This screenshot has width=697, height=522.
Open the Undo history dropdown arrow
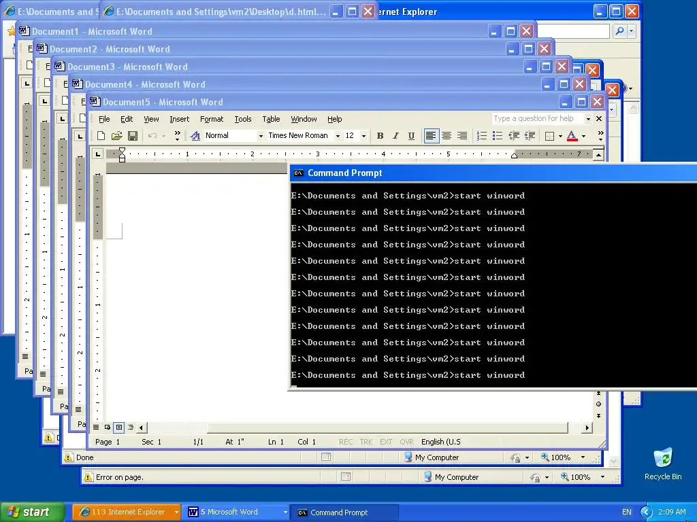163,136
